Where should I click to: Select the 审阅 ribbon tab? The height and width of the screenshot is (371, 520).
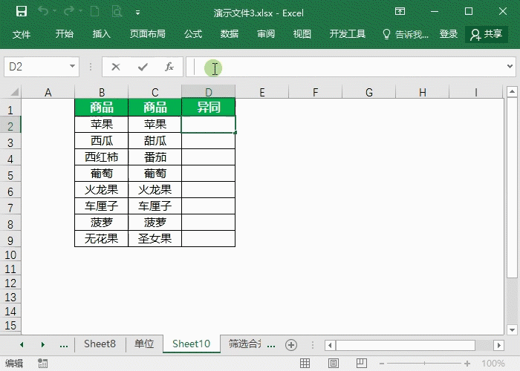click(x=266, y=34)
